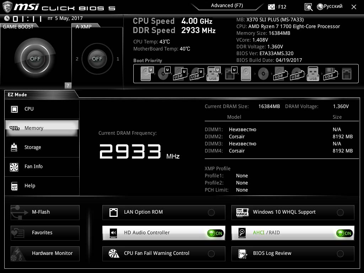
Task: Click the system time display 01:11
Action: click(27, 18)
